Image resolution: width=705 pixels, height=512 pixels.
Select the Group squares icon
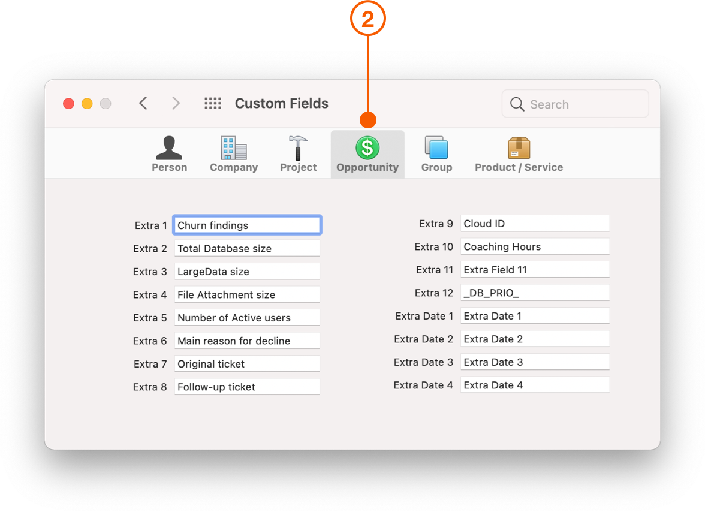[436, 148]
